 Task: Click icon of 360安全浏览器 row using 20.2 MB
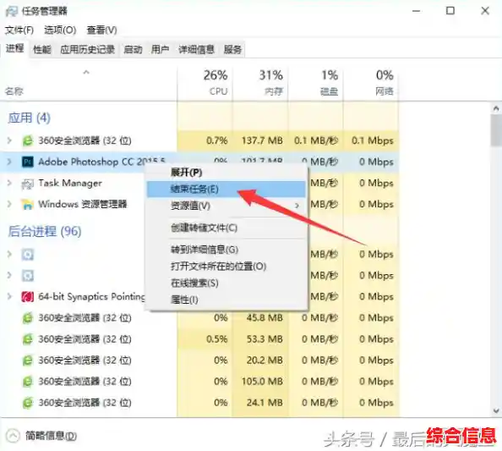[x=28, y=360]
